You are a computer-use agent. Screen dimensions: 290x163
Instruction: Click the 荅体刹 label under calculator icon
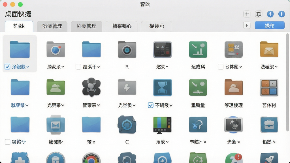coord(269,105)
